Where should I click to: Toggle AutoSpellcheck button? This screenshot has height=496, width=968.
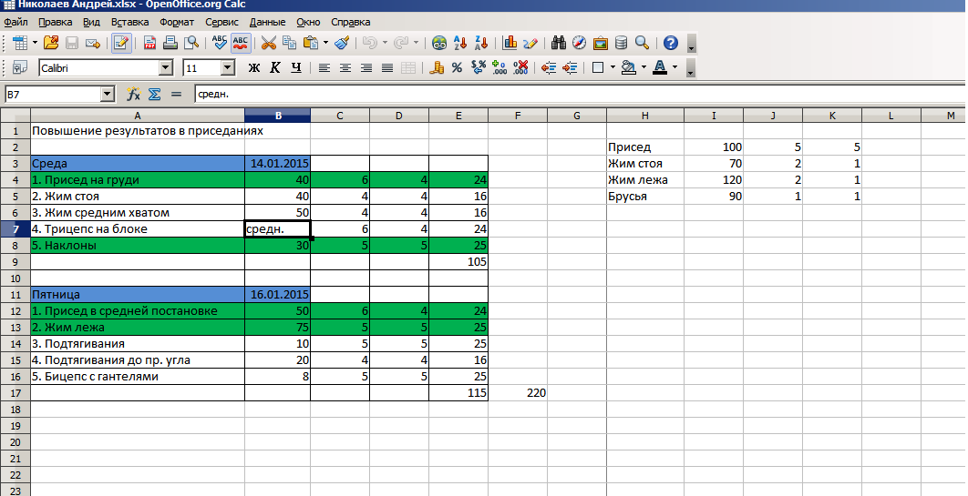pyautogui.click(x=241, y=43)
